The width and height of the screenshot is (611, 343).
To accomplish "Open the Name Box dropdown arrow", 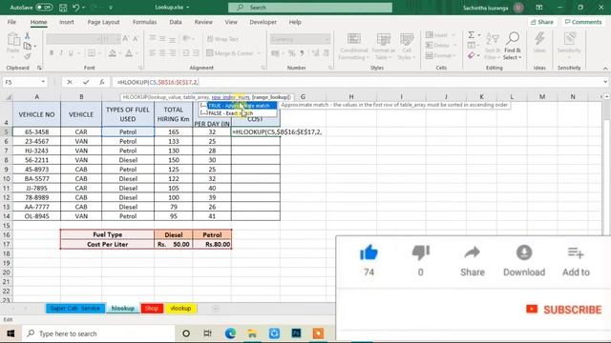I will pos(43,82).
